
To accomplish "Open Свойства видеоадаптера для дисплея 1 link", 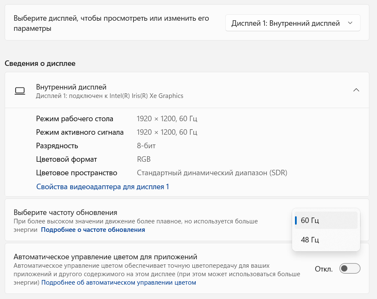I will pos(103,186).
